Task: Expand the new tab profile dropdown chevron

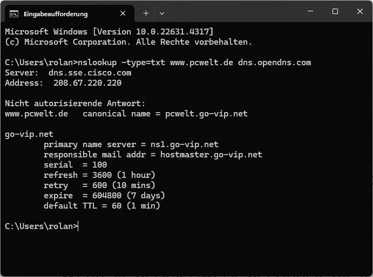Action: pyautogui.click(x=162, y=13)
